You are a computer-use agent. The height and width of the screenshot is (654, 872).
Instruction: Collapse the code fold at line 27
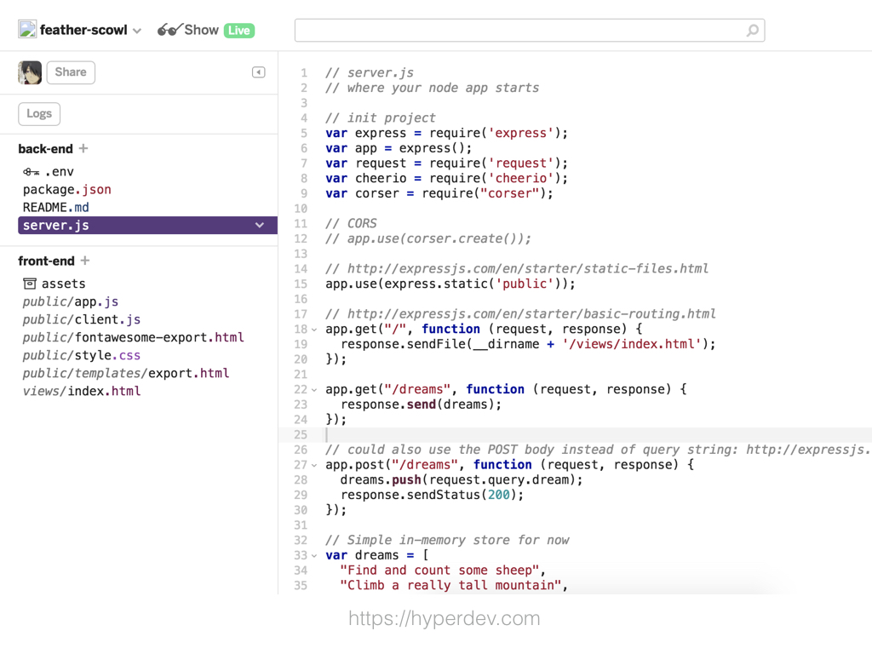coord(314,466)
